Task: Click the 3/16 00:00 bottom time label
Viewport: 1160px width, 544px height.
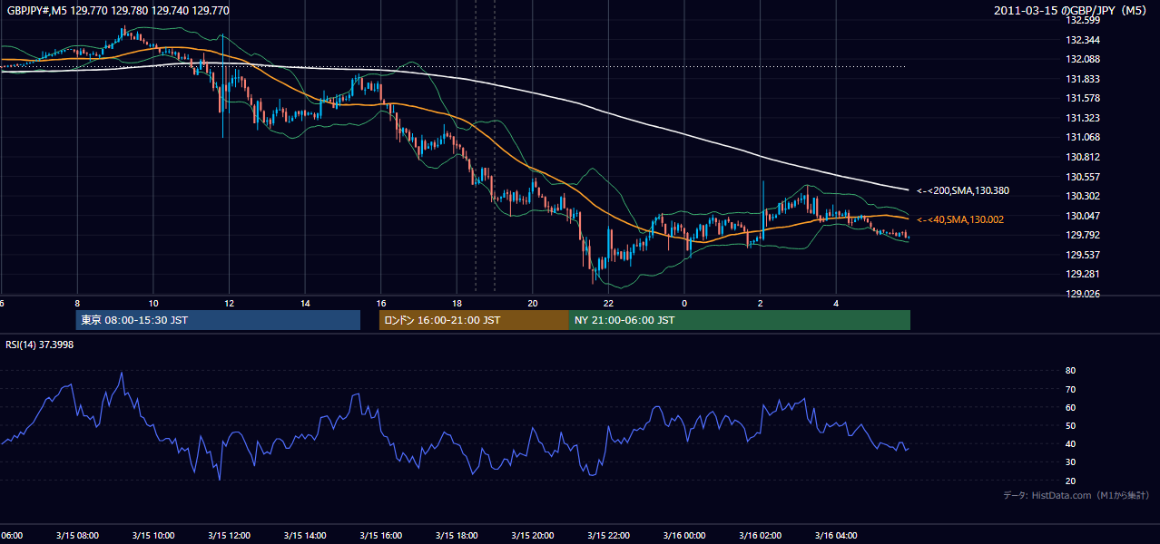Action: point(684,536)
